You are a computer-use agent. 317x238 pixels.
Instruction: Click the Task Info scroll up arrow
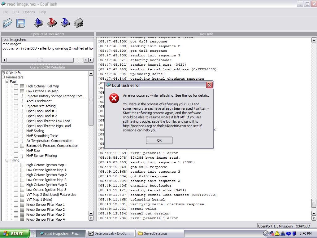[x=314, y=40]
